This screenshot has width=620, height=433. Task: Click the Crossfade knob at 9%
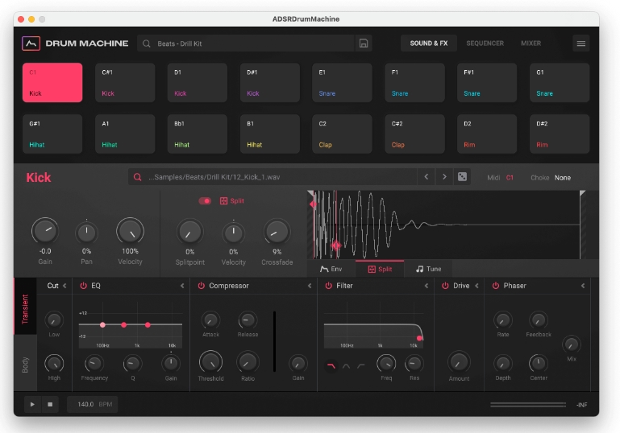277,232
